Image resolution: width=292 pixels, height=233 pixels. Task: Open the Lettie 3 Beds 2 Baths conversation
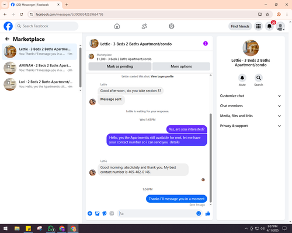click(39, 52)
